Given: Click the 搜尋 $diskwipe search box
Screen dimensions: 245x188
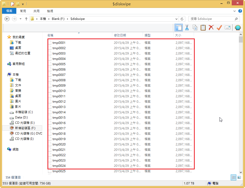Looking at the screenshot, I should tap(211, 19).
